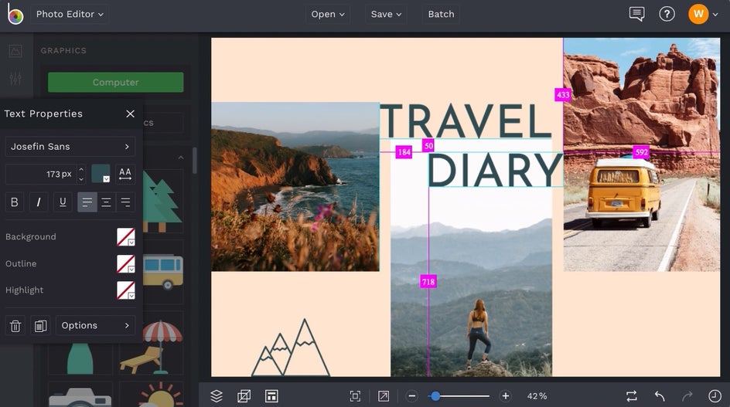Expand the Options submenu
730x407 pixels.
tap(95, 326)
